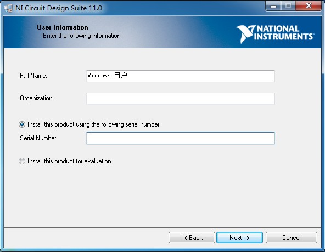This screenshot has width=325, height=252.
Task: Proceed with the Next >> button
Action: (x=239, y=238)
